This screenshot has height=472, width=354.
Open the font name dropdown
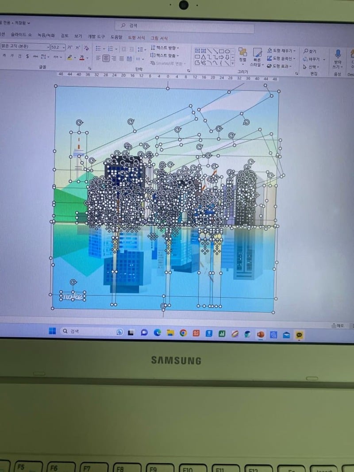pos(48,47)
